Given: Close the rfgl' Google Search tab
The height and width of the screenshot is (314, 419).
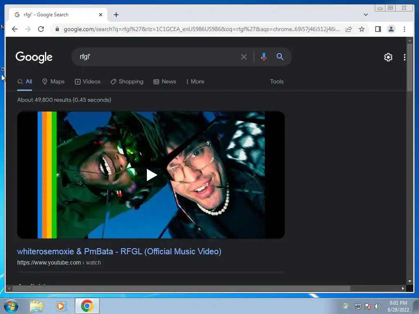Looking at the screenshot, I should coord(101,15).
